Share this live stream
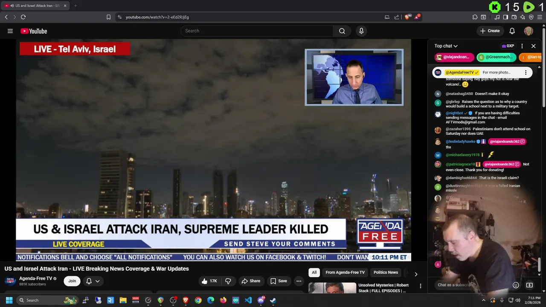 pos(251,281)
